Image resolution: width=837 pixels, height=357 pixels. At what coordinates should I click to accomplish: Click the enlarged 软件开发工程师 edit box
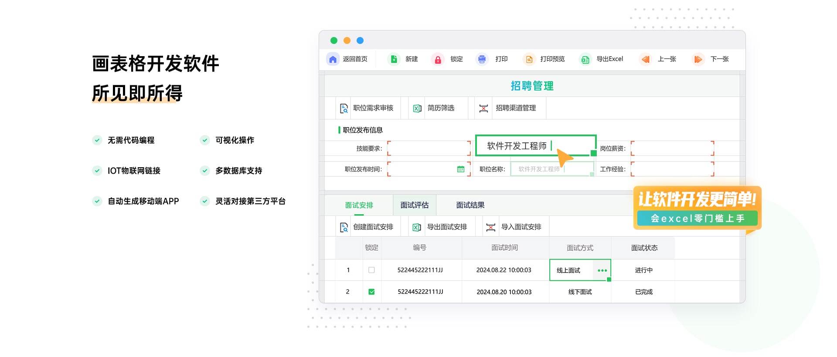pos(536,145)
